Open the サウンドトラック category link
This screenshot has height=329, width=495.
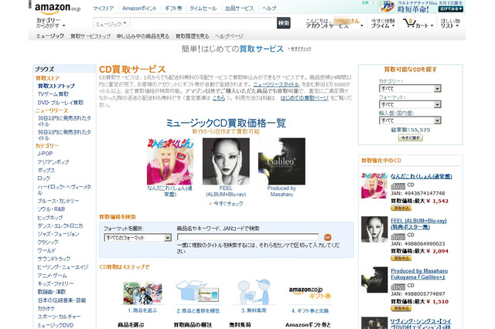54,259
